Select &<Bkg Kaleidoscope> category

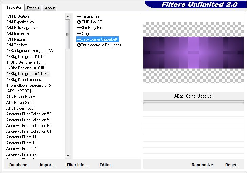point(24,80)
